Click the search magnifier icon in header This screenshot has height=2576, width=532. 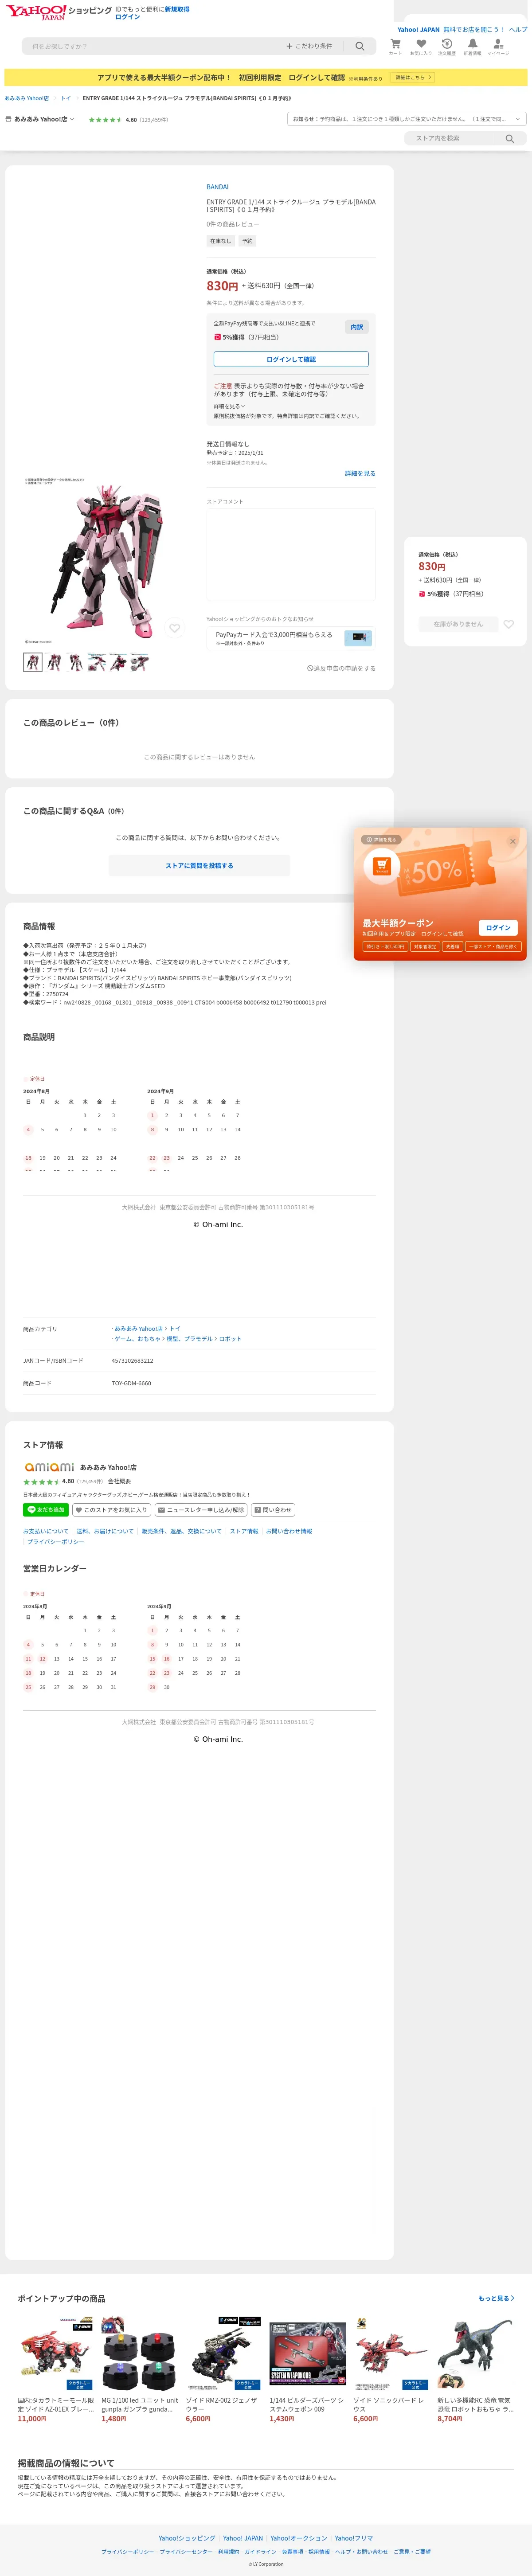(x=360, y=46)
